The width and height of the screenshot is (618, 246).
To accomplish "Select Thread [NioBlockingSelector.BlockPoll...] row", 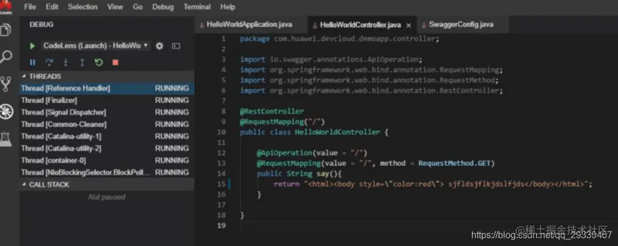I will point(107,172).
